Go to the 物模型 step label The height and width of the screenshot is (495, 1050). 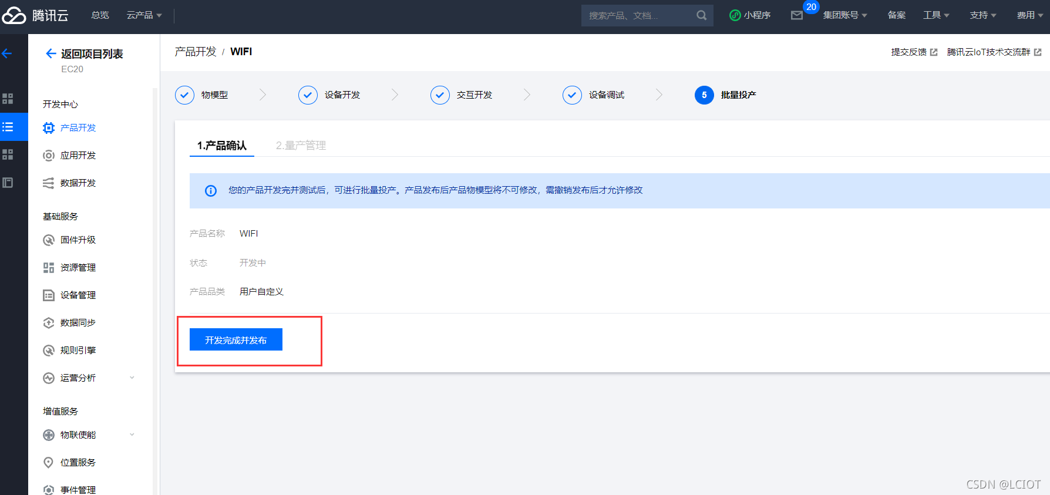[214, 95]
